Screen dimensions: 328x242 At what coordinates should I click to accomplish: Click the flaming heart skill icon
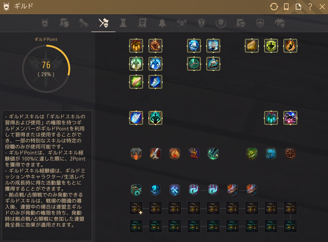[175, 154]
